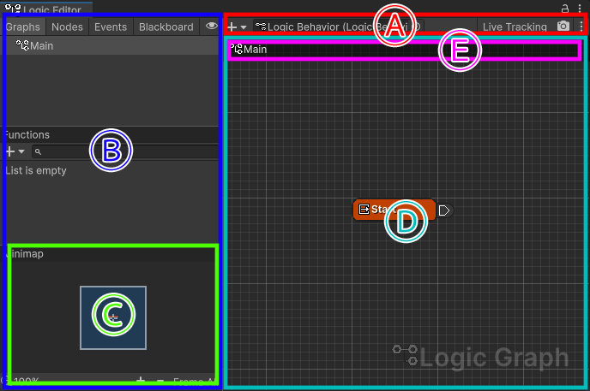Open the Logic Behavior object field
This screenshot has height=391, width=590.
coord(339,27)
